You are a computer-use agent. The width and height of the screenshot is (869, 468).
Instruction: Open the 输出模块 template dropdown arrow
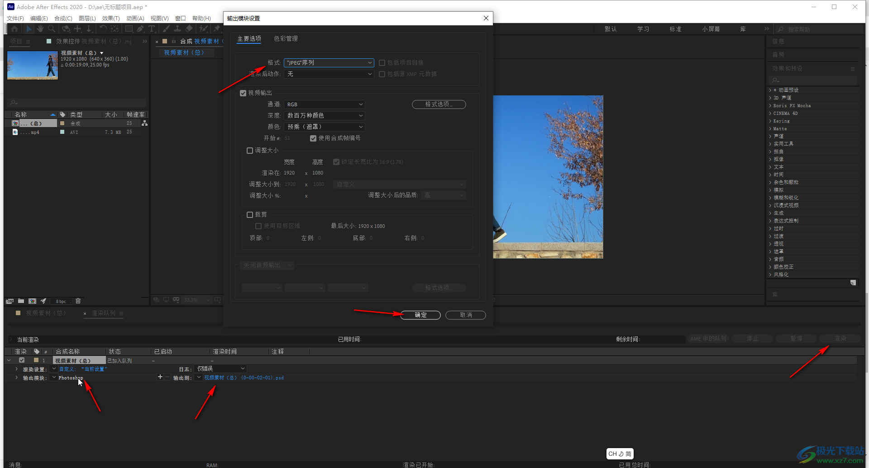tap(54, 378)
